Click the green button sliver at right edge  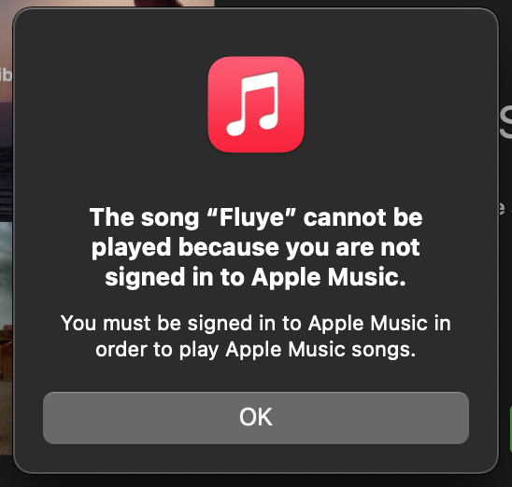click(x=510, y=429)
